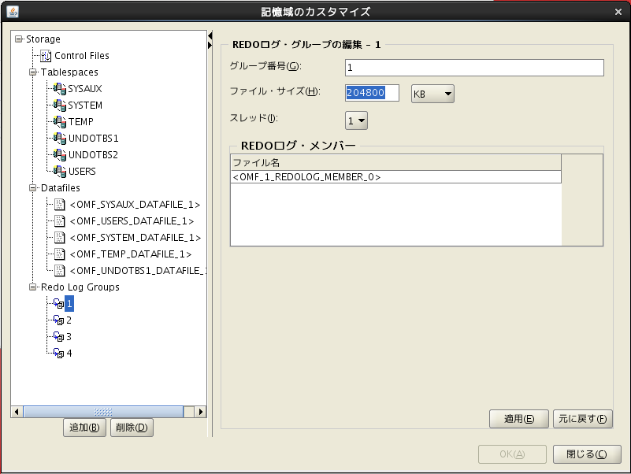Click the redo log group 3 icon
Screen dimensions: 631x474
[59, 336]
